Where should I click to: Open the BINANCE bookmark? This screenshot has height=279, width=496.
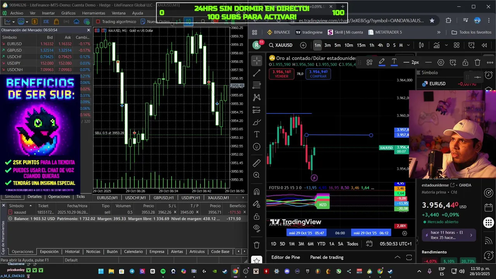click(279, 32)
